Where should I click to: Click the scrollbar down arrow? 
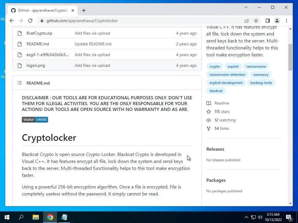pyautogui.click(x=290, y=204)
